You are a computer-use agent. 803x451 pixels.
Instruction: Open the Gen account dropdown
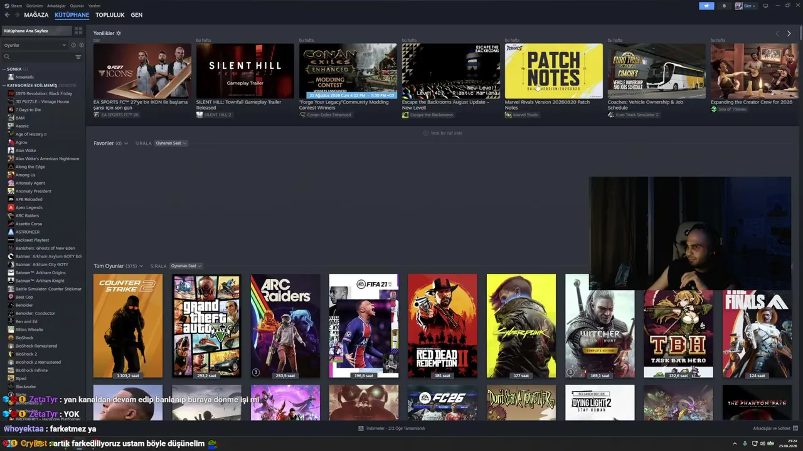point(746,6)
